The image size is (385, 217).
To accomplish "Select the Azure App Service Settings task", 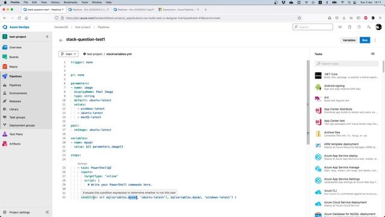I will [346, 180].
